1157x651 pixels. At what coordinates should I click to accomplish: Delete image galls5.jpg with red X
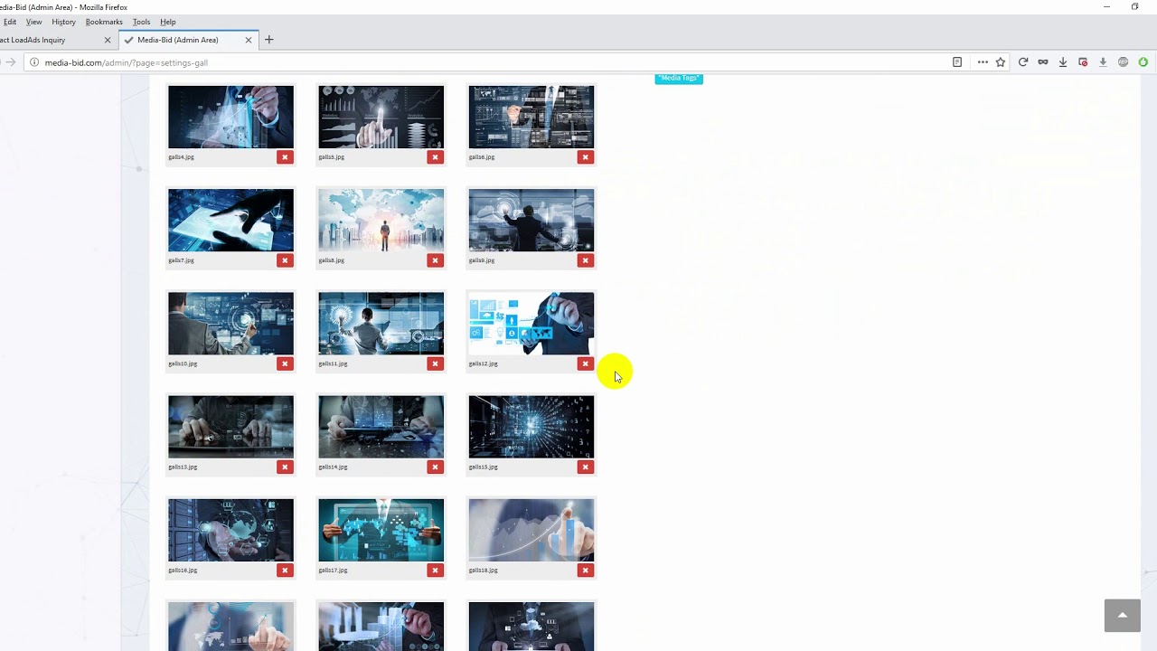[435, 157]
